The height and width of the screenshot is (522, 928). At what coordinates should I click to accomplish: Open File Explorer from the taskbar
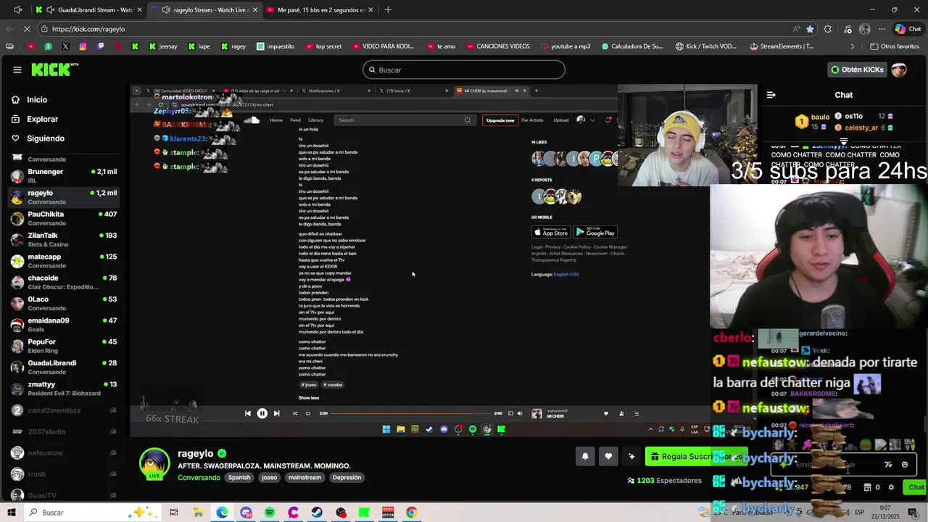pos(198,513)
